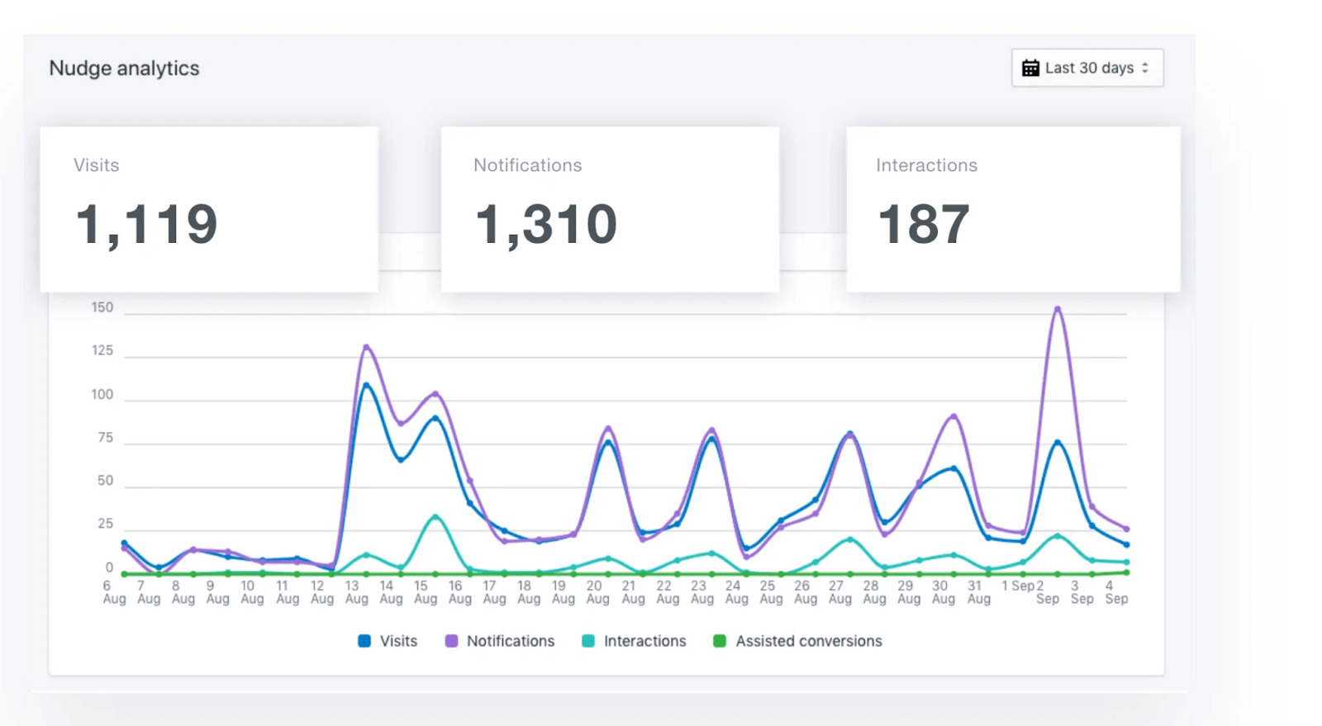Click the purple Notifications legend swatch
This screenshot has height=726, width=1322.
pos(451,641)
